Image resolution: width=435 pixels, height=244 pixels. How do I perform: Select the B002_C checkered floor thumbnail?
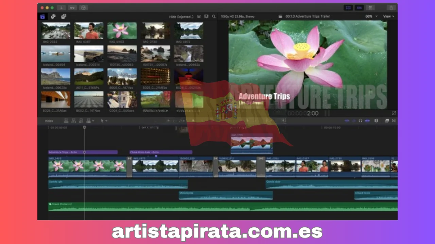click(89, 100)
